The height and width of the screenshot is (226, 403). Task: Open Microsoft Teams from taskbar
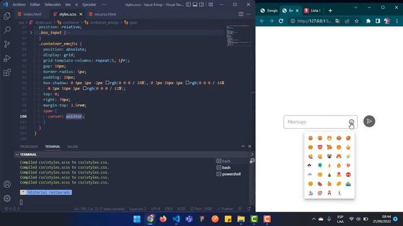pos(189,219)
